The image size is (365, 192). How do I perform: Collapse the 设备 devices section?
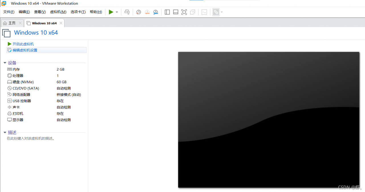[5, 63]
